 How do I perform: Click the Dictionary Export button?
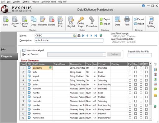click(x=139, y=19)
